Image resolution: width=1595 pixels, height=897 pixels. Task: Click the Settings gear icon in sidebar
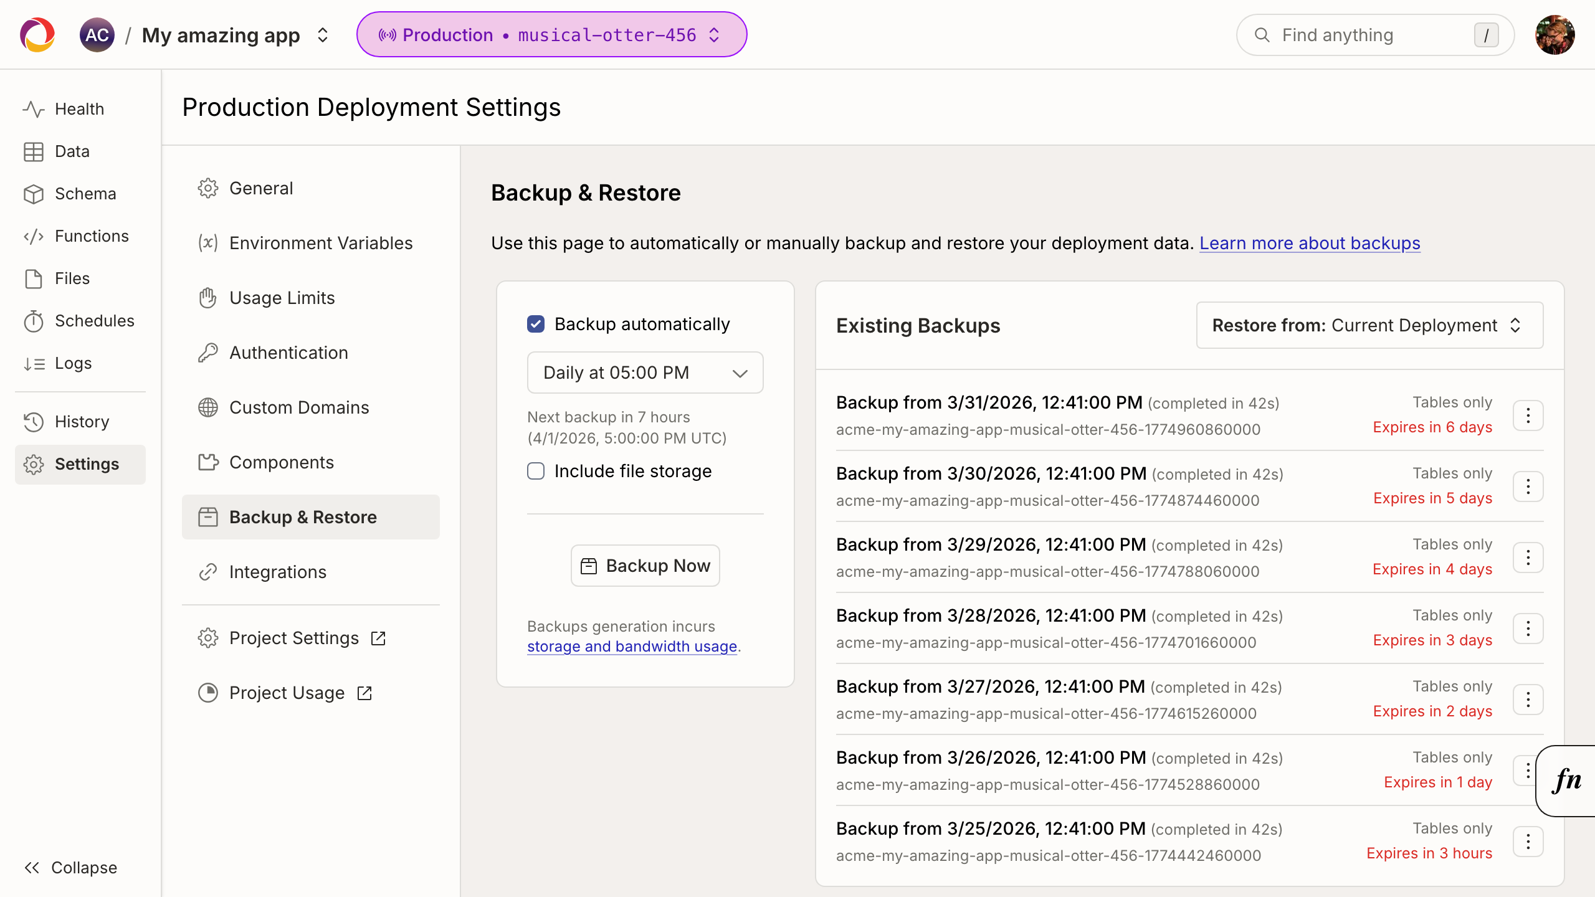34,464
